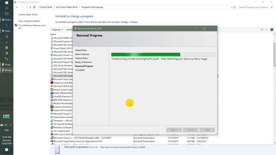The height and width of the screenshot is (155, 276).
Task: Open Firefox from the taskbar
Action: click(x=6, y=53)
